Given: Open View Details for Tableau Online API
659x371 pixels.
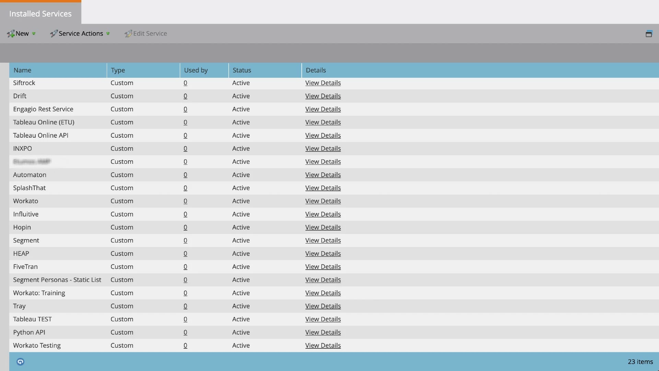Looking at the screenshot, I should pos(323,136).
